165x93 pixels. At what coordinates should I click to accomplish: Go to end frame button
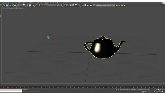(163, 90)
